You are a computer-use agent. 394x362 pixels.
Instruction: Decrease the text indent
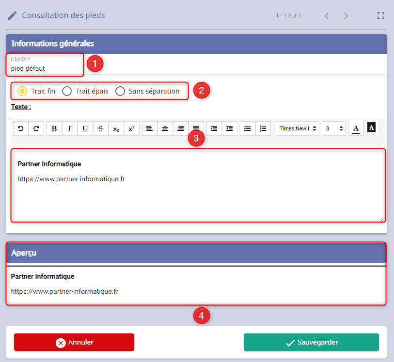230,128
